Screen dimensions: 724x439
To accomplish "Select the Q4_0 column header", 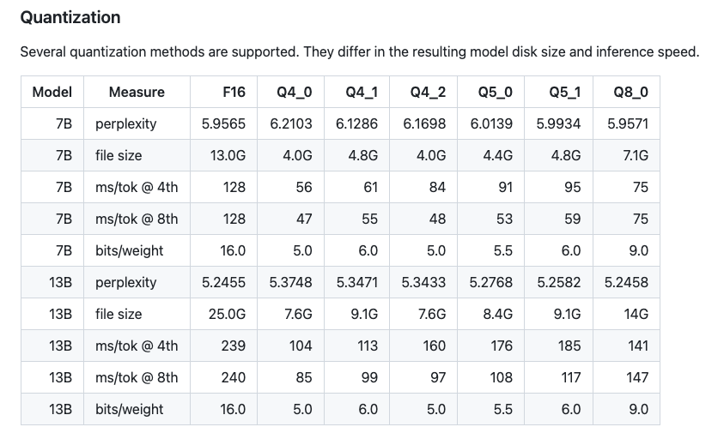I will coord(295,92).
